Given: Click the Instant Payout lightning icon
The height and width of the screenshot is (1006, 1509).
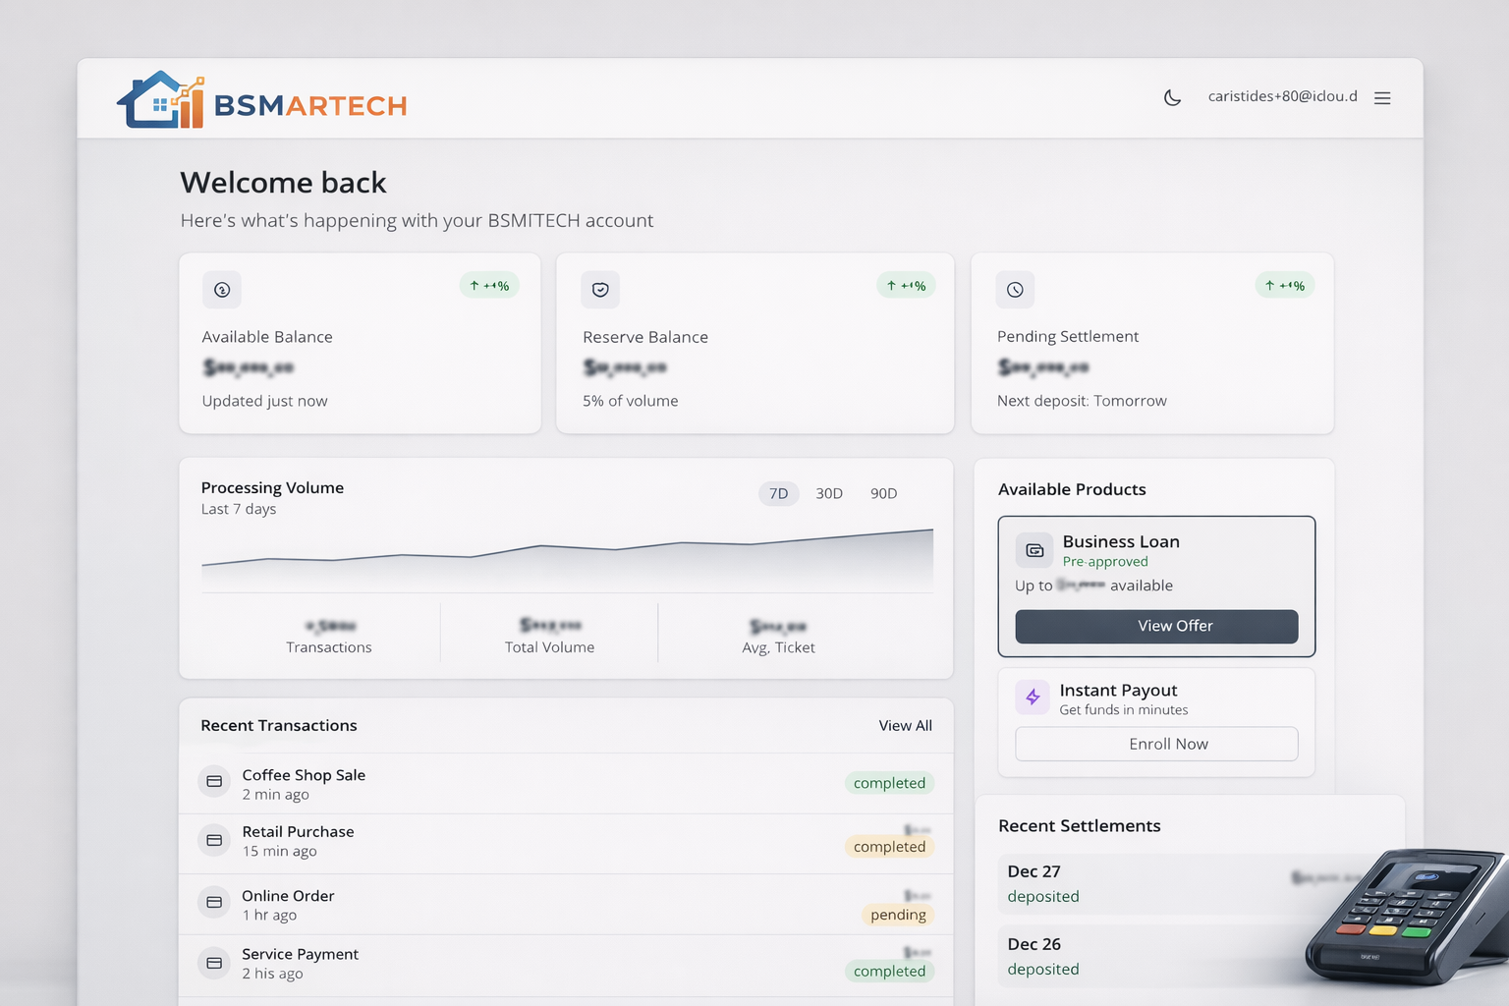Looking at the screenshot, I should click(x=1033, y=698).
